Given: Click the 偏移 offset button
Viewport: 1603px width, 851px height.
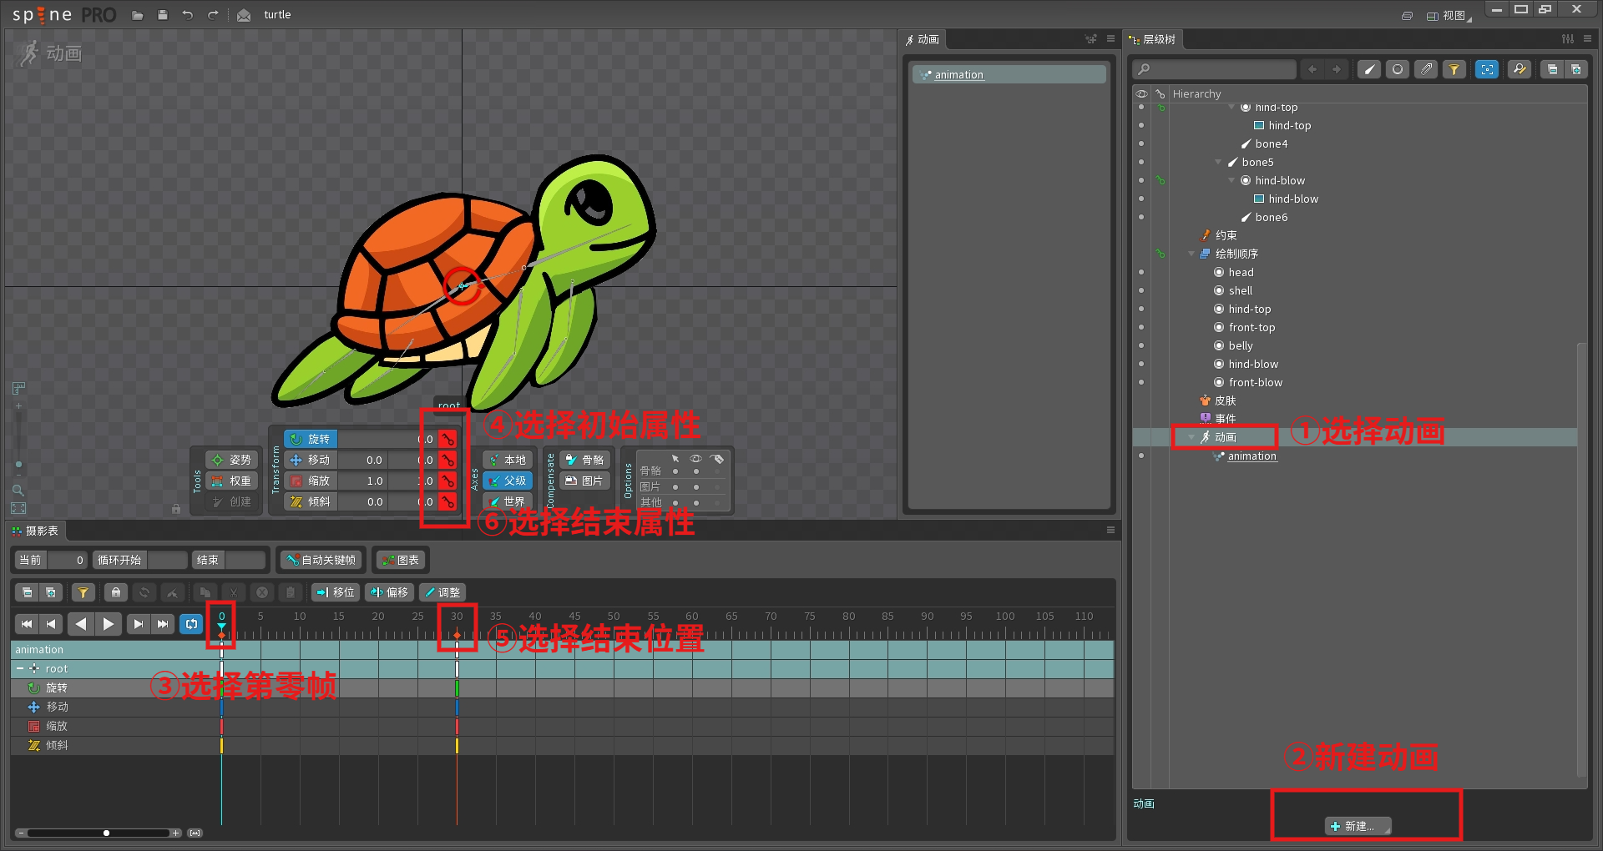Looking at the screenshot, I should (x=389, y=592).
